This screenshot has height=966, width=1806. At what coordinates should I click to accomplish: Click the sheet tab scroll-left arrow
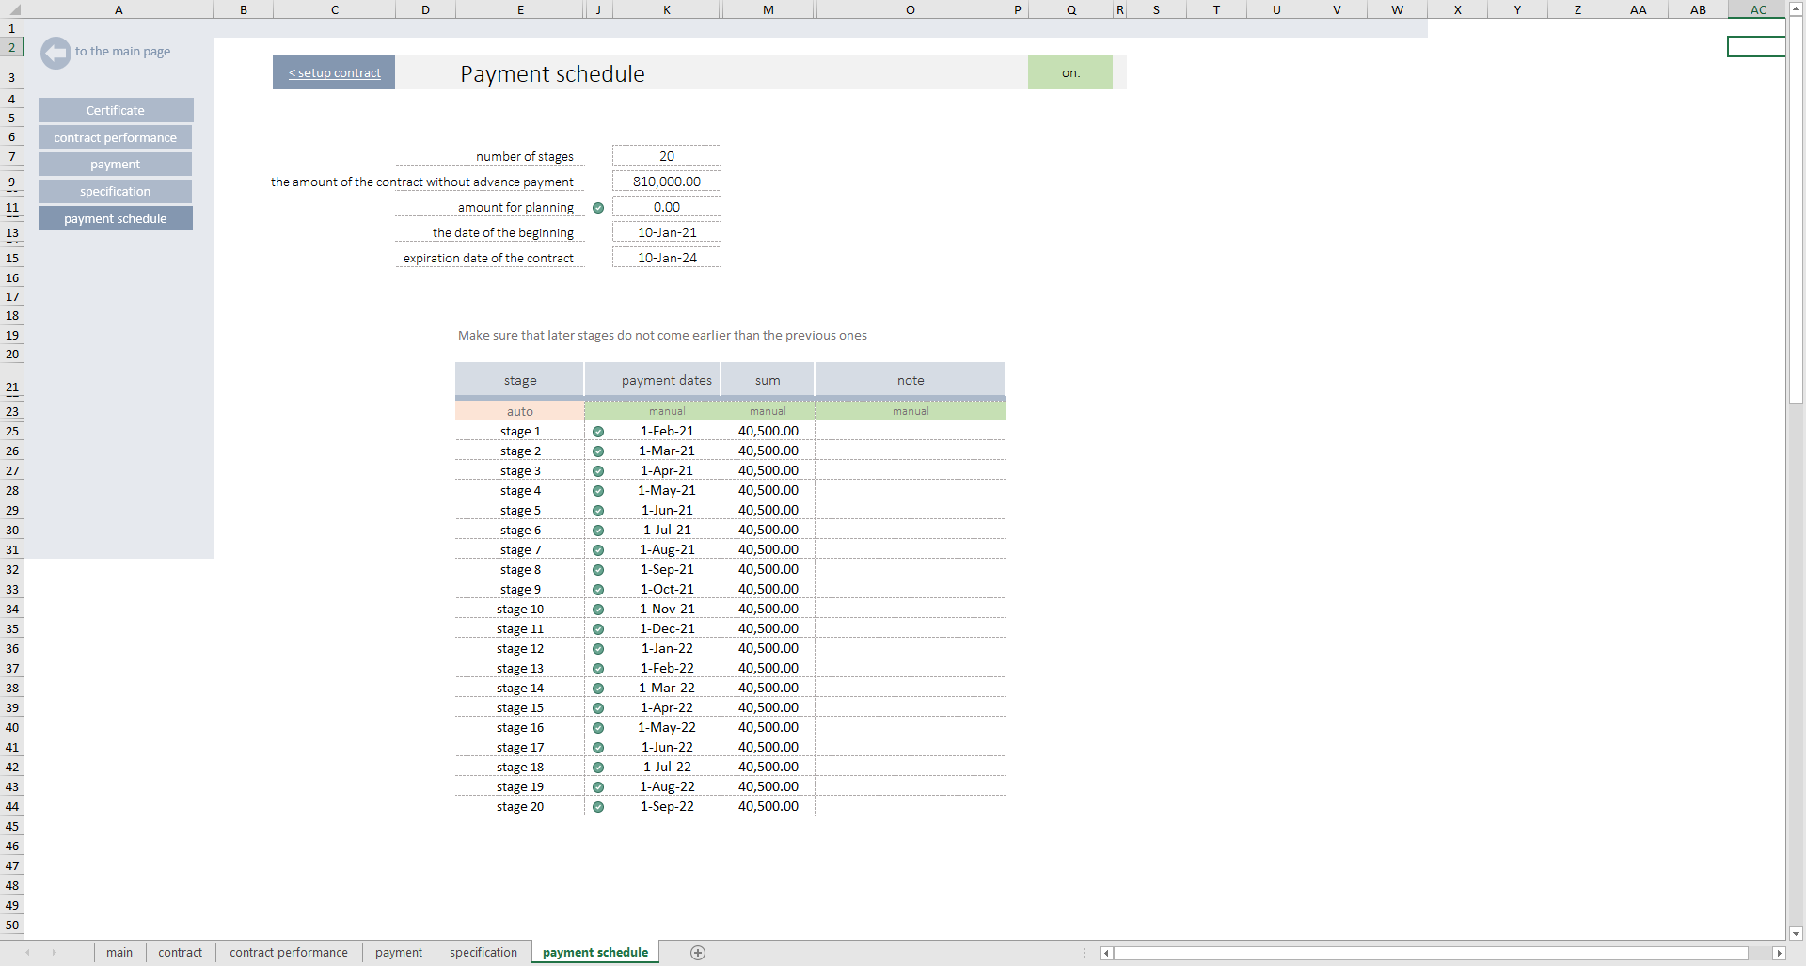27,953
